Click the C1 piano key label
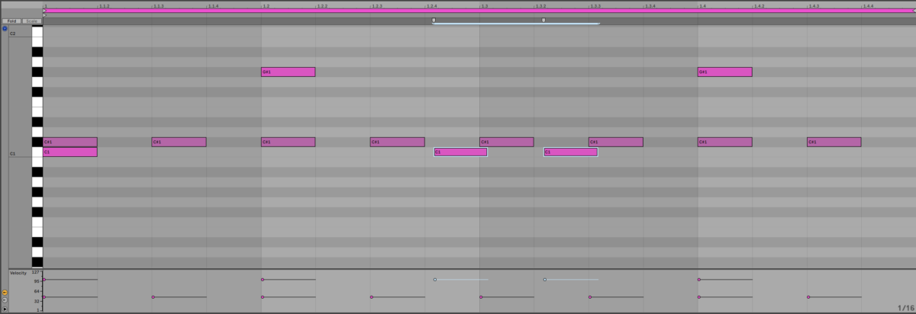 (12, 154)
